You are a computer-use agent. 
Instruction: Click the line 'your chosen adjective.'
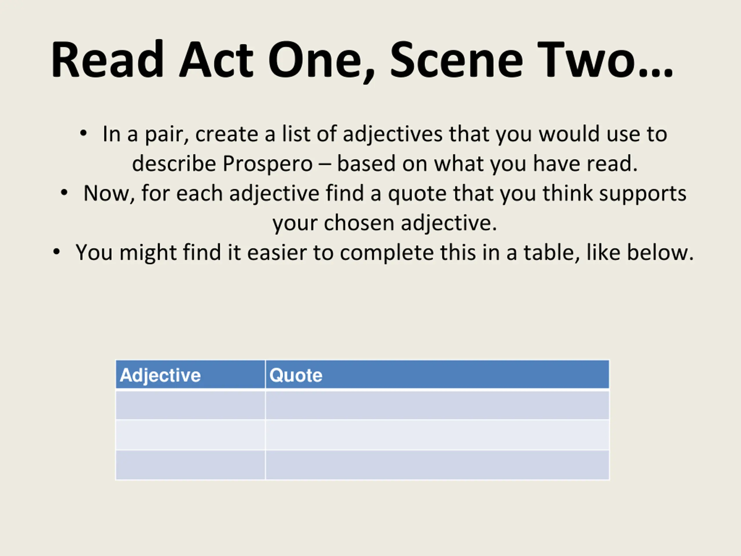pos(385,223)
